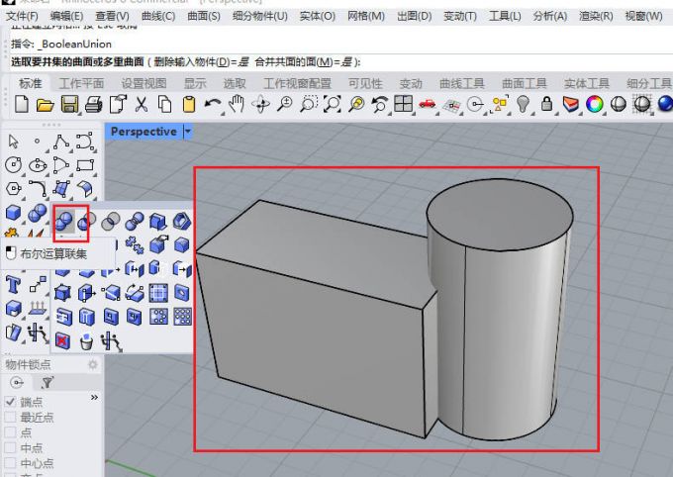Open the 曲线(C) menu

[x=158, y=16]
